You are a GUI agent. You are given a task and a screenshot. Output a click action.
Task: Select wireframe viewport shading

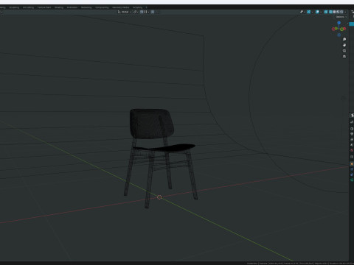(330, 12)
